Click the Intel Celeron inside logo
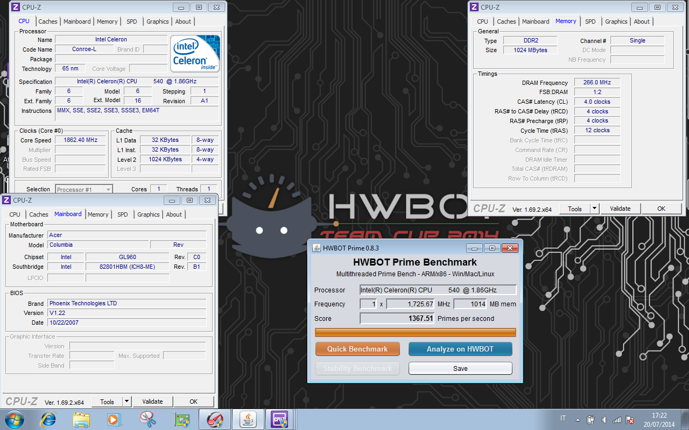 (x=195, y=54)
